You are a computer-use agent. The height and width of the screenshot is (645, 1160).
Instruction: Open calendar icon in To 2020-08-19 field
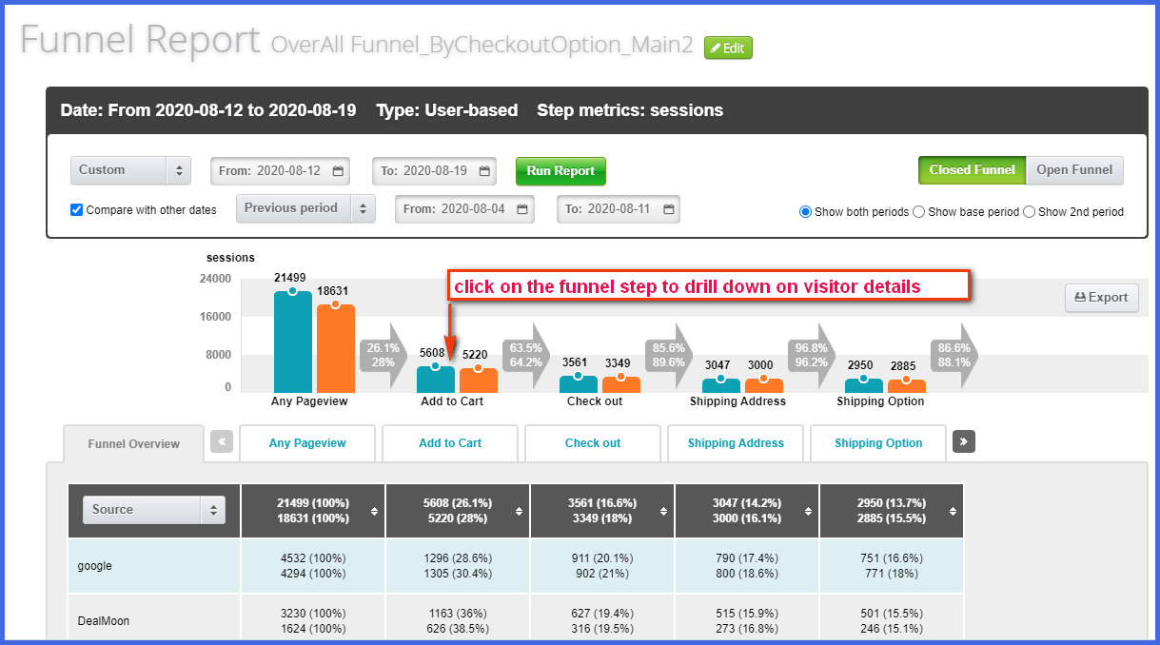(x=484, y=171)
